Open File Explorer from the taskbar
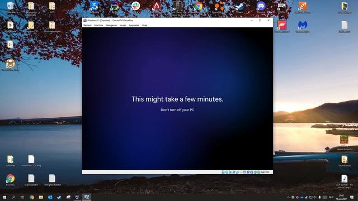The width and height of the screenshot is (358, 201). coord(41,197)
